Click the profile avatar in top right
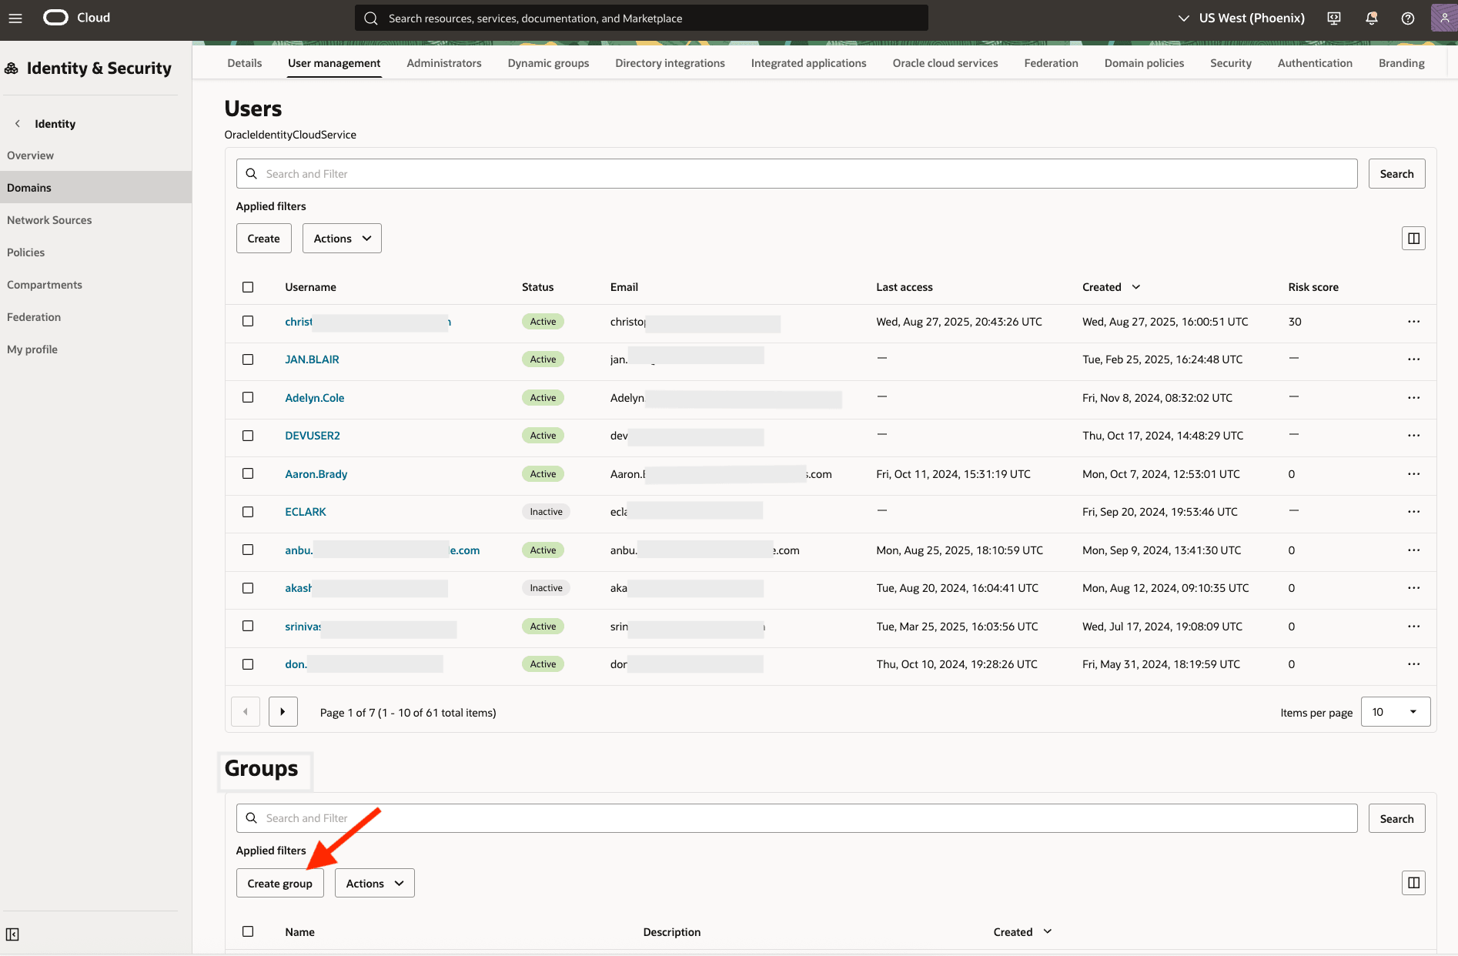Viewport: 1458px width, 956px height. 1443,18
